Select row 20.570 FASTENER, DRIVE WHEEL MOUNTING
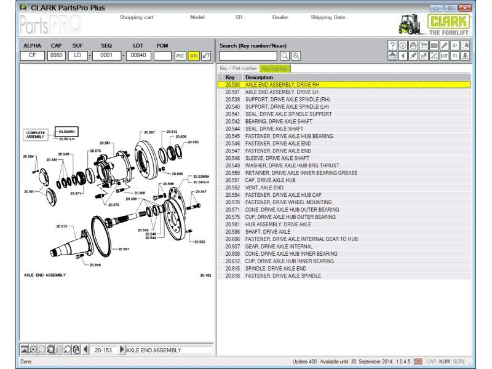 tap(344, 202)
